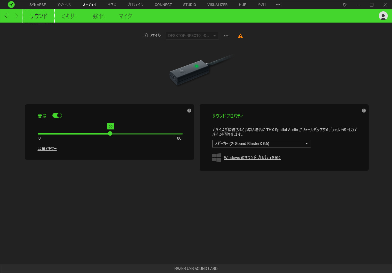
Task: Go forward with the right arrow
Action: (x=16, y=16)
